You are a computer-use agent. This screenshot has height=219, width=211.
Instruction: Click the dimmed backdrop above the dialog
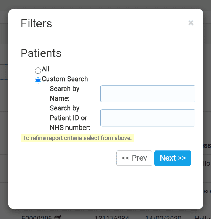click(x=105, y=4)
